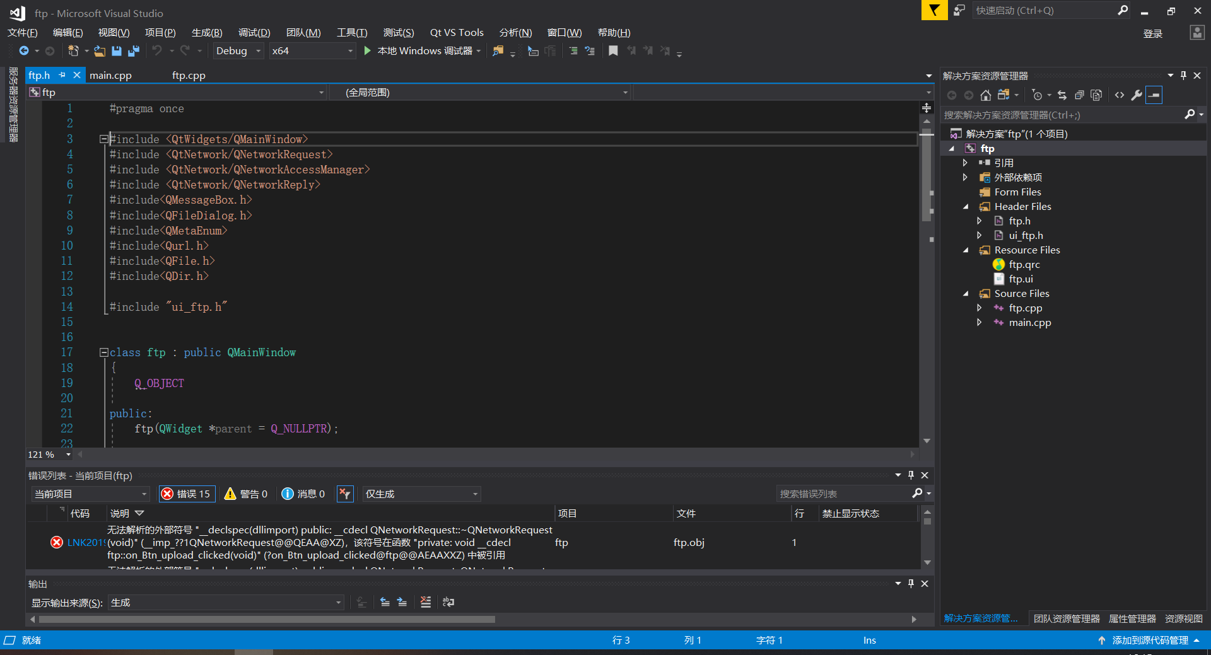Toggle the 消息 0 messages filter
This screenshot has width=1211, height=655.
tap(303, 494)
